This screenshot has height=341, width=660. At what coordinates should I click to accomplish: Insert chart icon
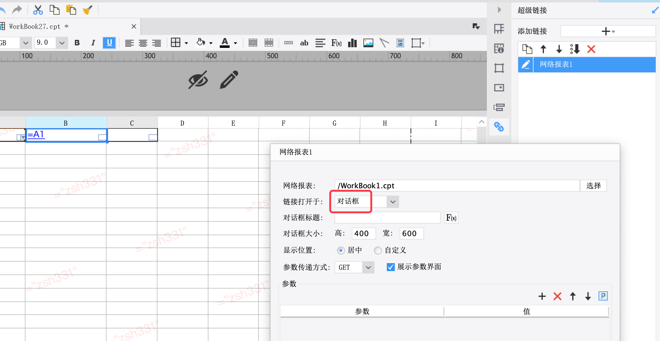(352, 43)
